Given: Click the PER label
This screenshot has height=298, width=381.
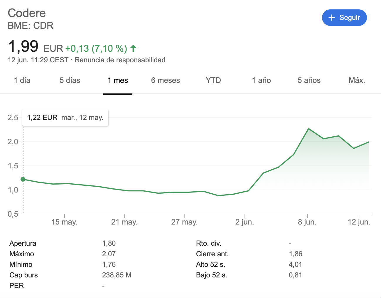Looking at the screenshot, I should tap(17, 286).
